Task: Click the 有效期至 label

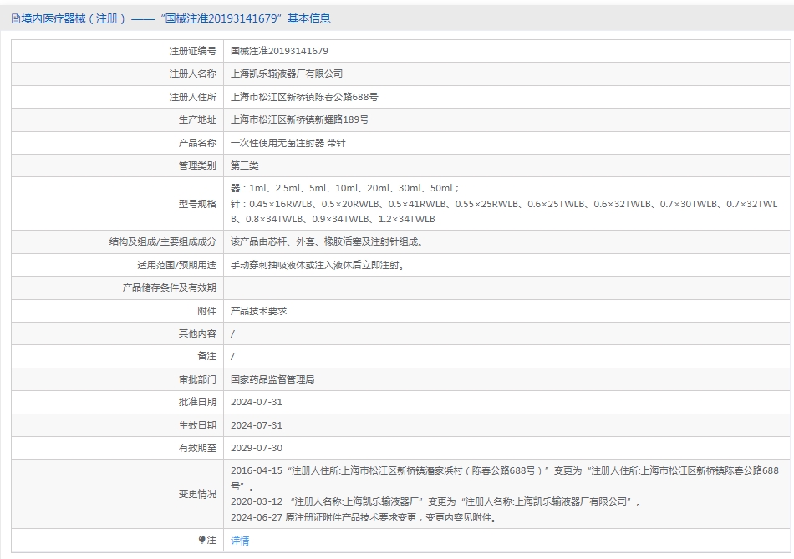Action: pos(197,448)
